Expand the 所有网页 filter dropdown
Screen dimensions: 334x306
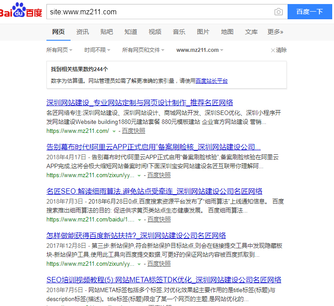(x=59, y=50)
